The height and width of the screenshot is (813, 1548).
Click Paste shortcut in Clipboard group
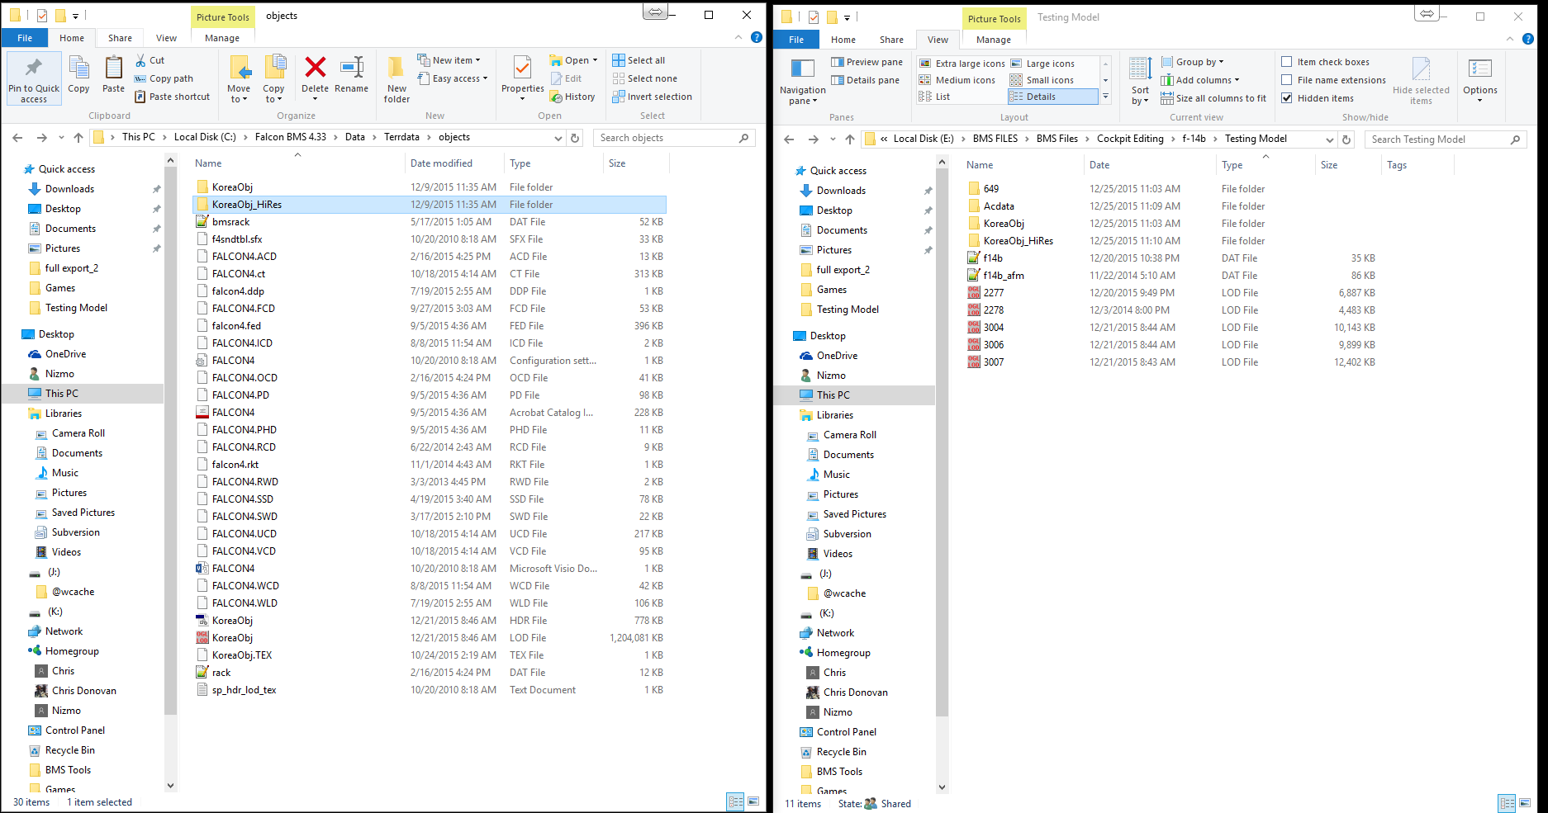172,97
